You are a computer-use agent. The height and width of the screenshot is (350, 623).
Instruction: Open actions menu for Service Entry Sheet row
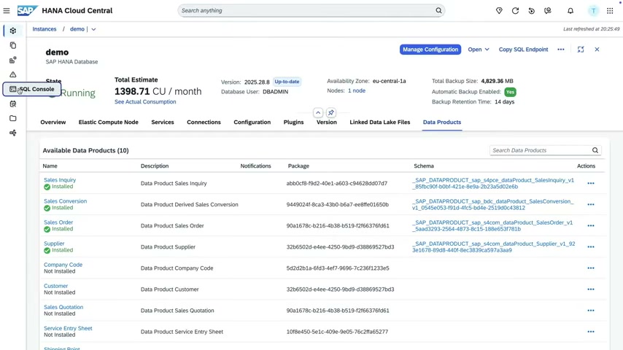591,332
